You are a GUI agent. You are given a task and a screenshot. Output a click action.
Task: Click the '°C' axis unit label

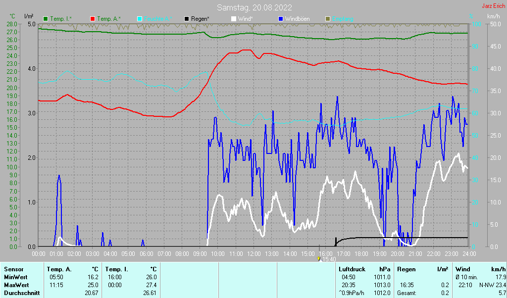click(12, 16)
